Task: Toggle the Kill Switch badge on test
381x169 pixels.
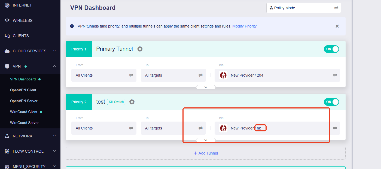Action: pyautogui.click(x=116, y=102)
